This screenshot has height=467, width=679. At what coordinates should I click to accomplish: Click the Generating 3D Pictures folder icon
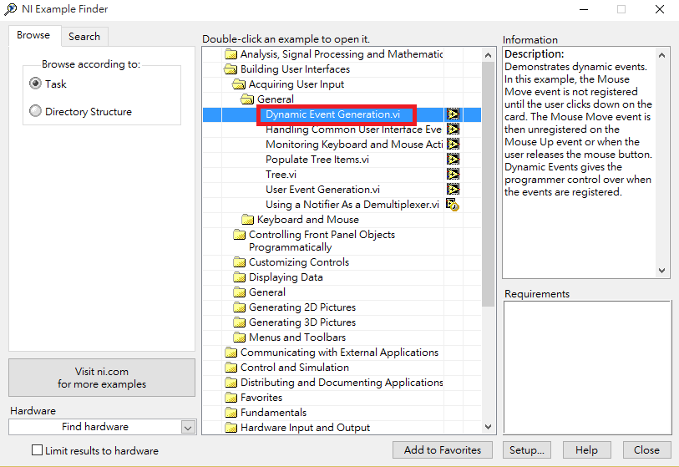239,322
